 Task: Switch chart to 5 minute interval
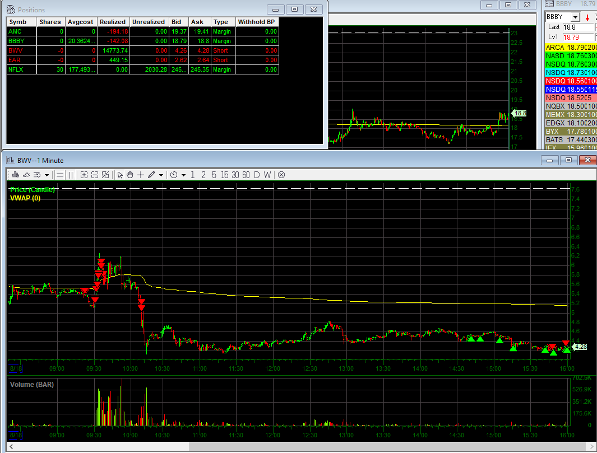(214, 175)
